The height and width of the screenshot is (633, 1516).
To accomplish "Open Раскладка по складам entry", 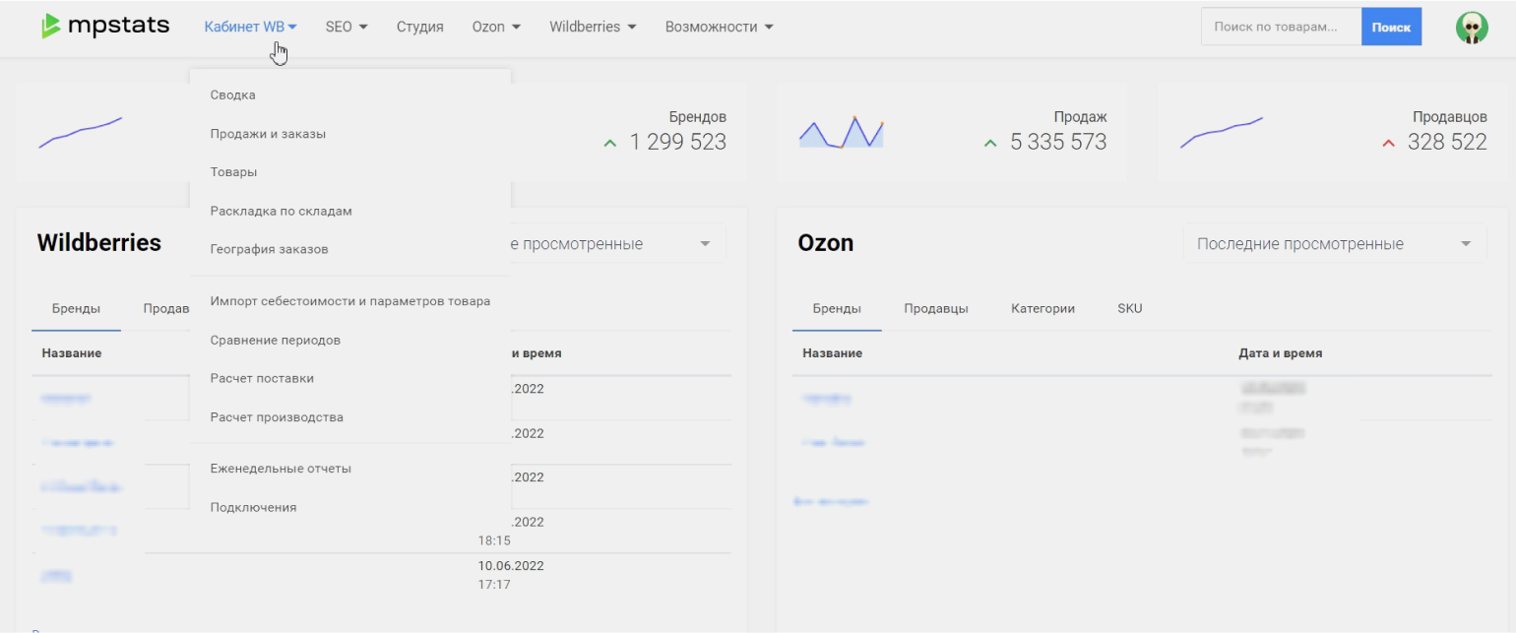I will click(x=281, y=212).
